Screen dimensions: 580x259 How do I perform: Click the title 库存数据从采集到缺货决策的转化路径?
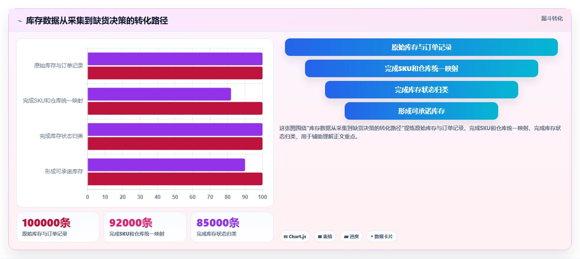pos(97,20)
